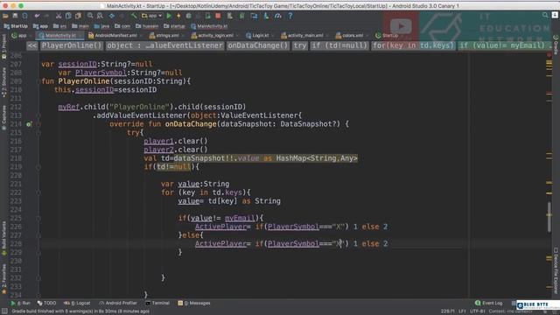The image size is (560, 315).
Task: Stop running app with red square
Action: point(218,16)
